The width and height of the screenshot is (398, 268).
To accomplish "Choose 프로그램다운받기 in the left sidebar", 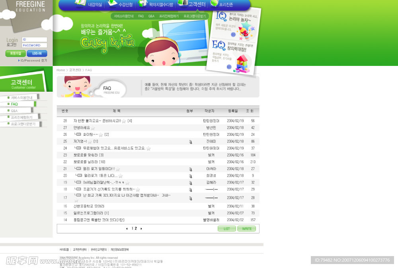I will pyautogui.click(x=23, y=124).
